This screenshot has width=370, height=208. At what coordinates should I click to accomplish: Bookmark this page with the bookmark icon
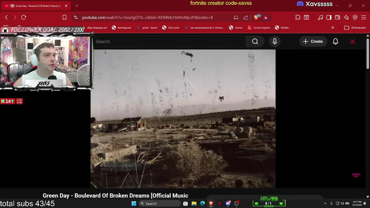point(64,17)
